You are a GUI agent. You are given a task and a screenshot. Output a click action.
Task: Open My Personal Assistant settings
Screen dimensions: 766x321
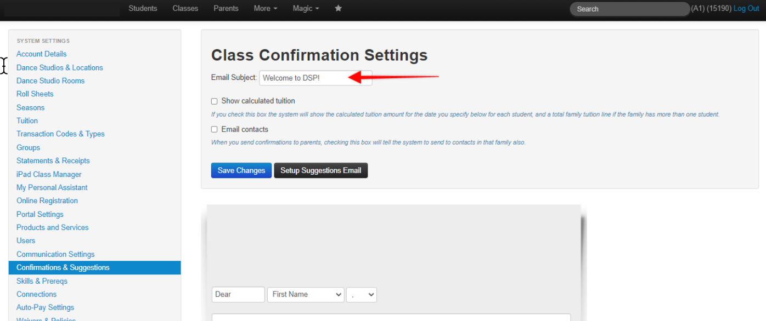(52, 187)
